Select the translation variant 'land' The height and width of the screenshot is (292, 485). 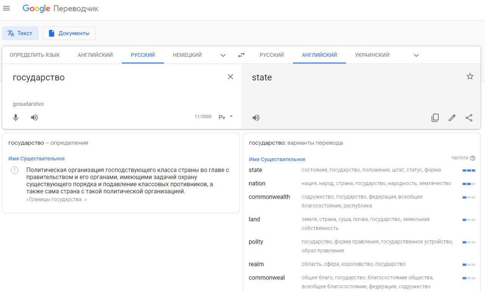254,219
